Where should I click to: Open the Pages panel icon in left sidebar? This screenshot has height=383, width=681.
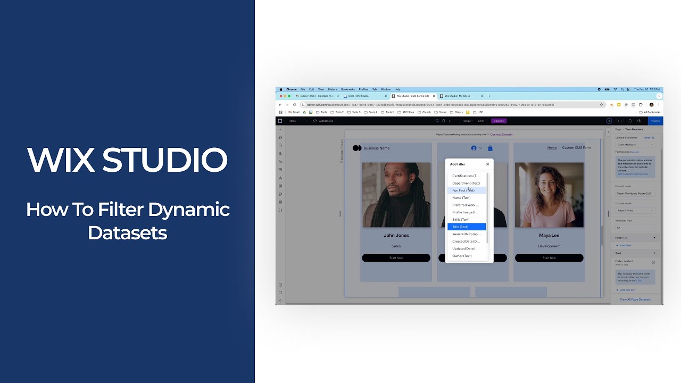coord(280,145)
